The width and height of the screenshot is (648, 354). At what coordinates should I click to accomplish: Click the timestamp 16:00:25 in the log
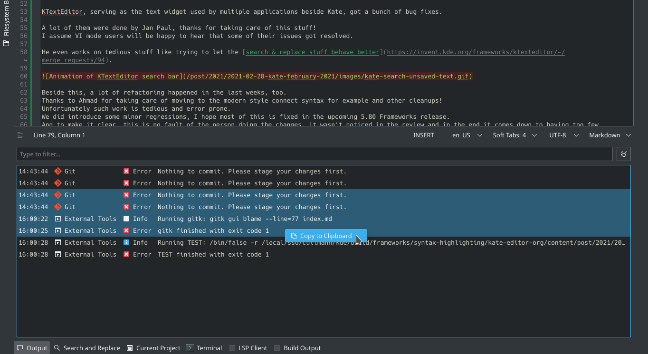[x=33, y=230]
